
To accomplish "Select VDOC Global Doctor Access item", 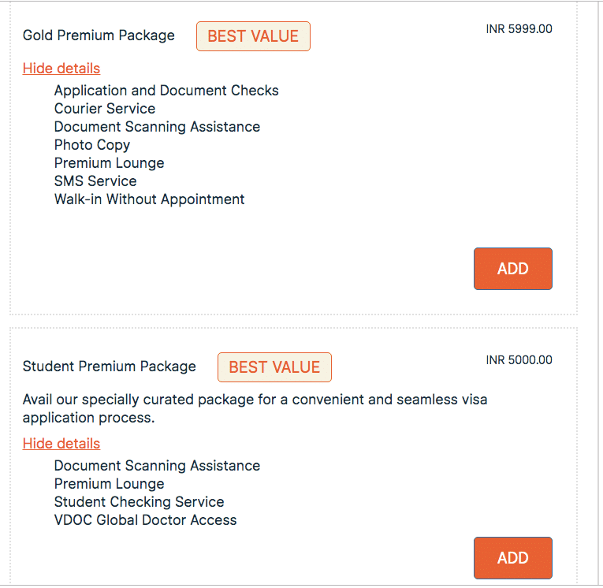I will pyautogui.click(x=145, y=520).
